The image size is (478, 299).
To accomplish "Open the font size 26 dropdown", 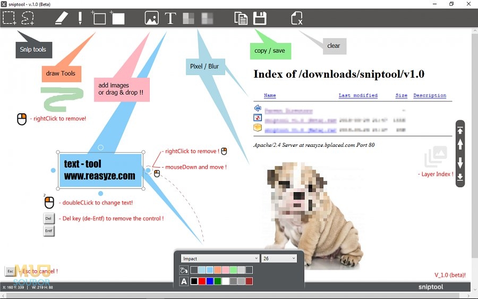I will pos(279,259).
